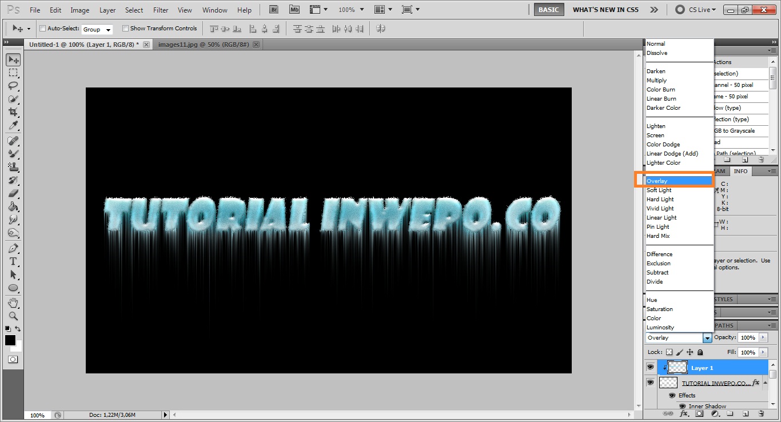
Task: Select the Eyedropper tool
Action: [13, 125]
